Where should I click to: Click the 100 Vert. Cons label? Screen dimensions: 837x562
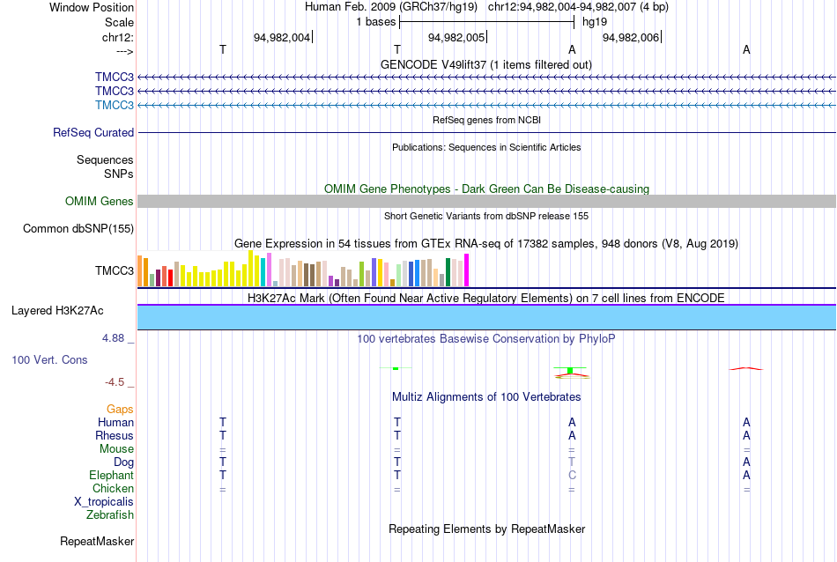[49, 359]
